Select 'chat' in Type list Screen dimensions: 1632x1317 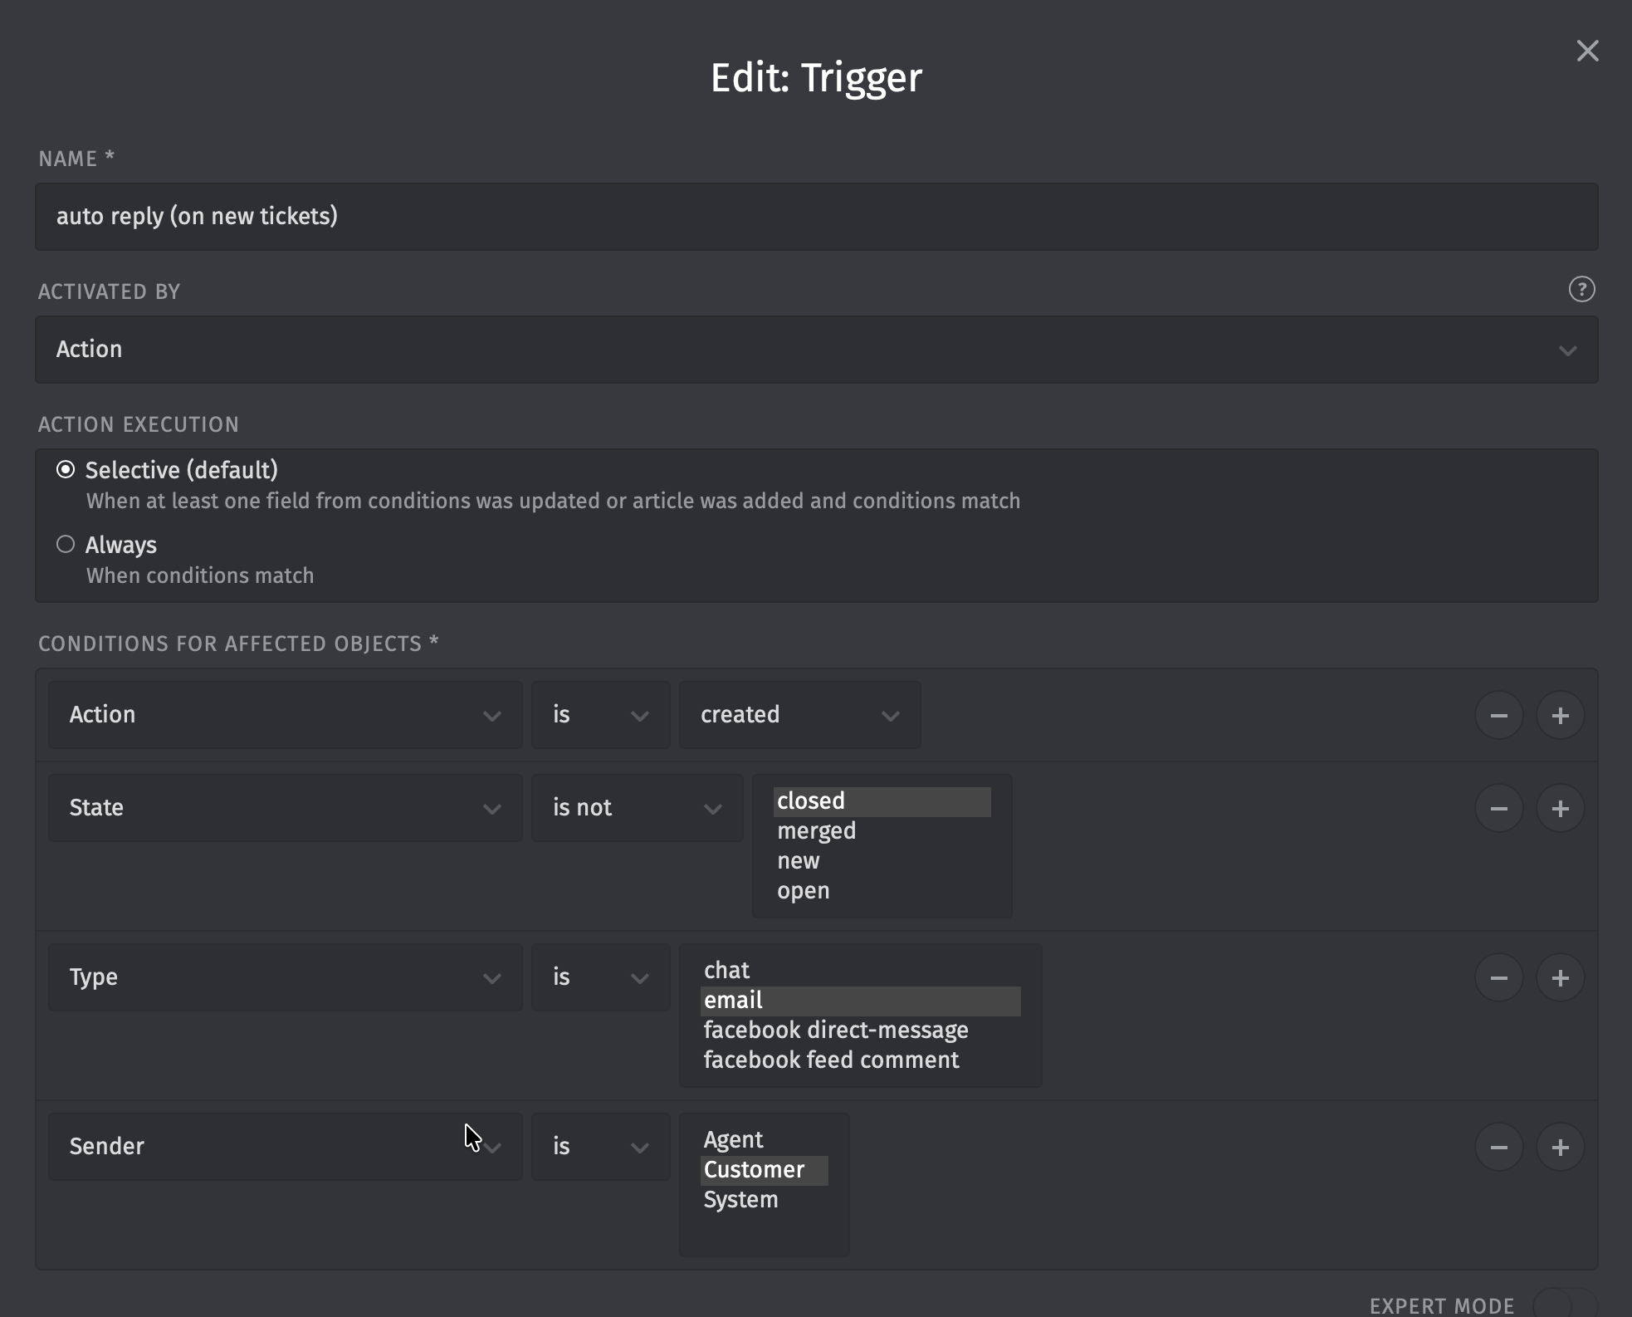coord(726,971)
